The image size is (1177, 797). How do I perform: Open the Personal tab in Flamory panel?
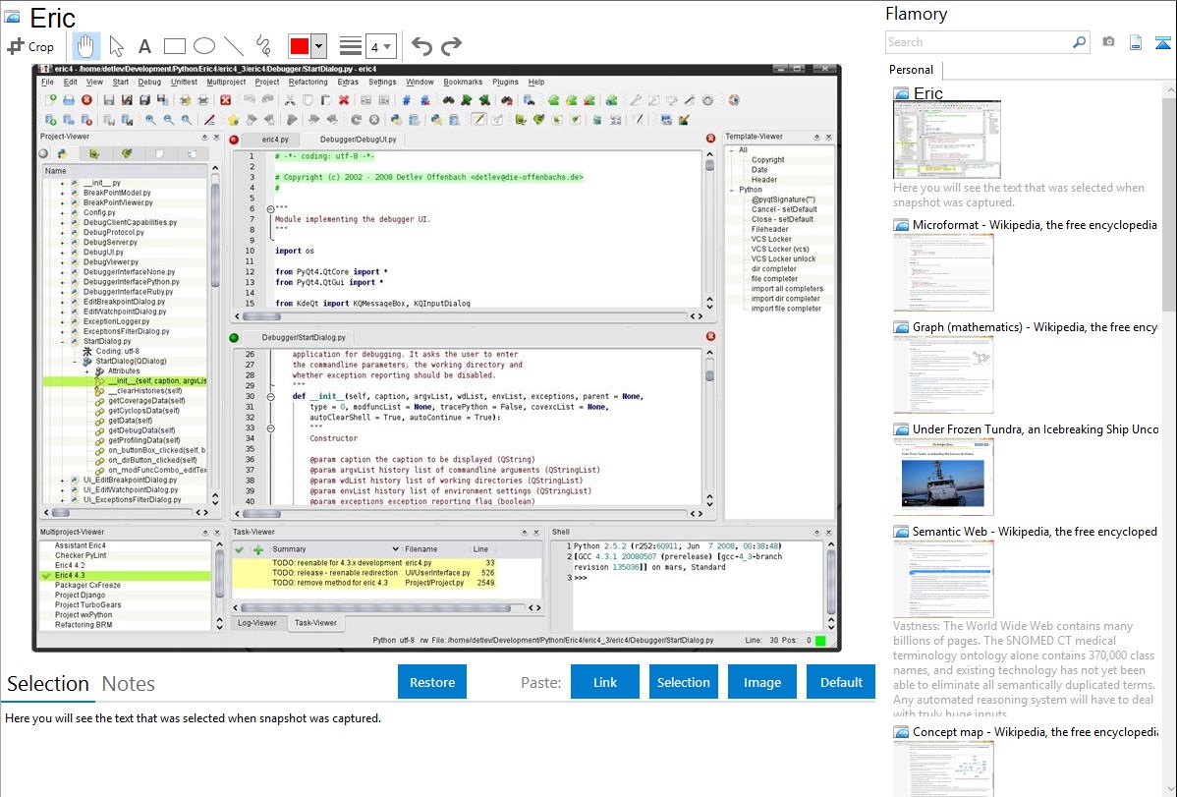point(911,70)
